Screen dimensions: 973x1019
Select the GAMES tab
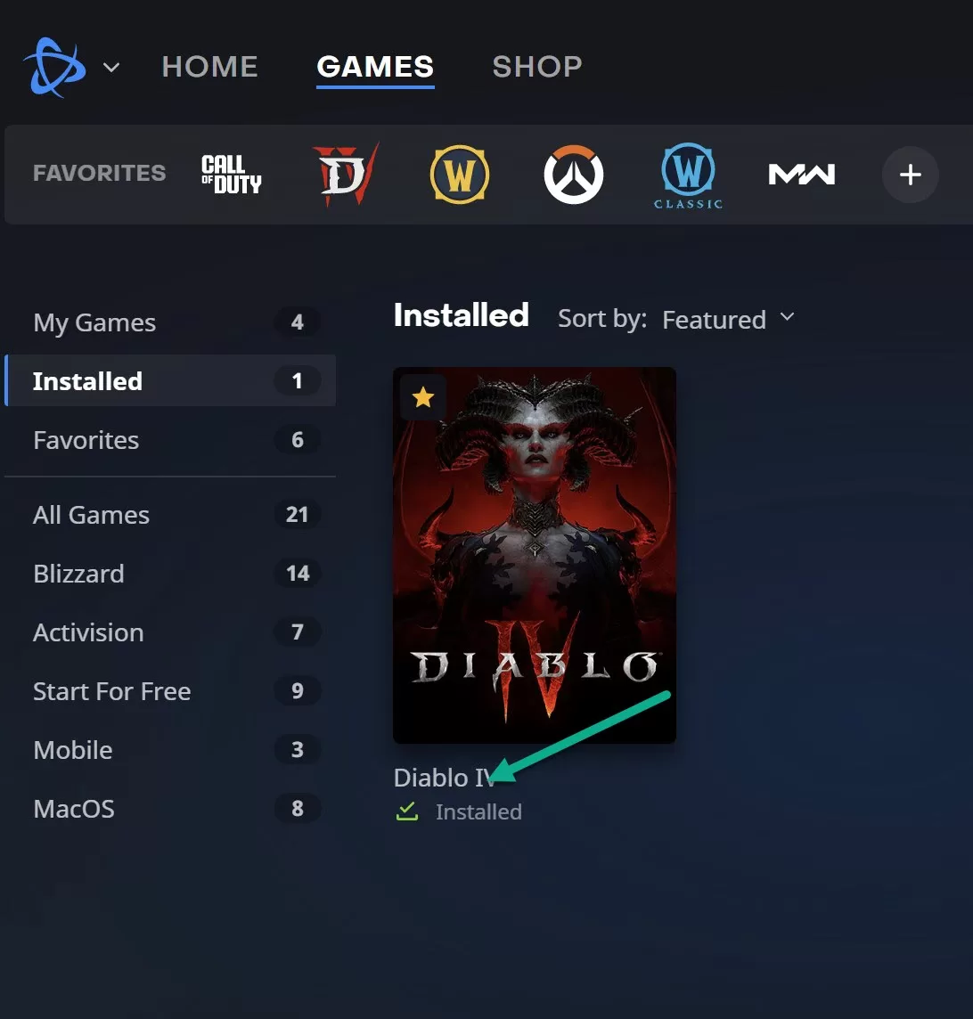coord(375,66)
